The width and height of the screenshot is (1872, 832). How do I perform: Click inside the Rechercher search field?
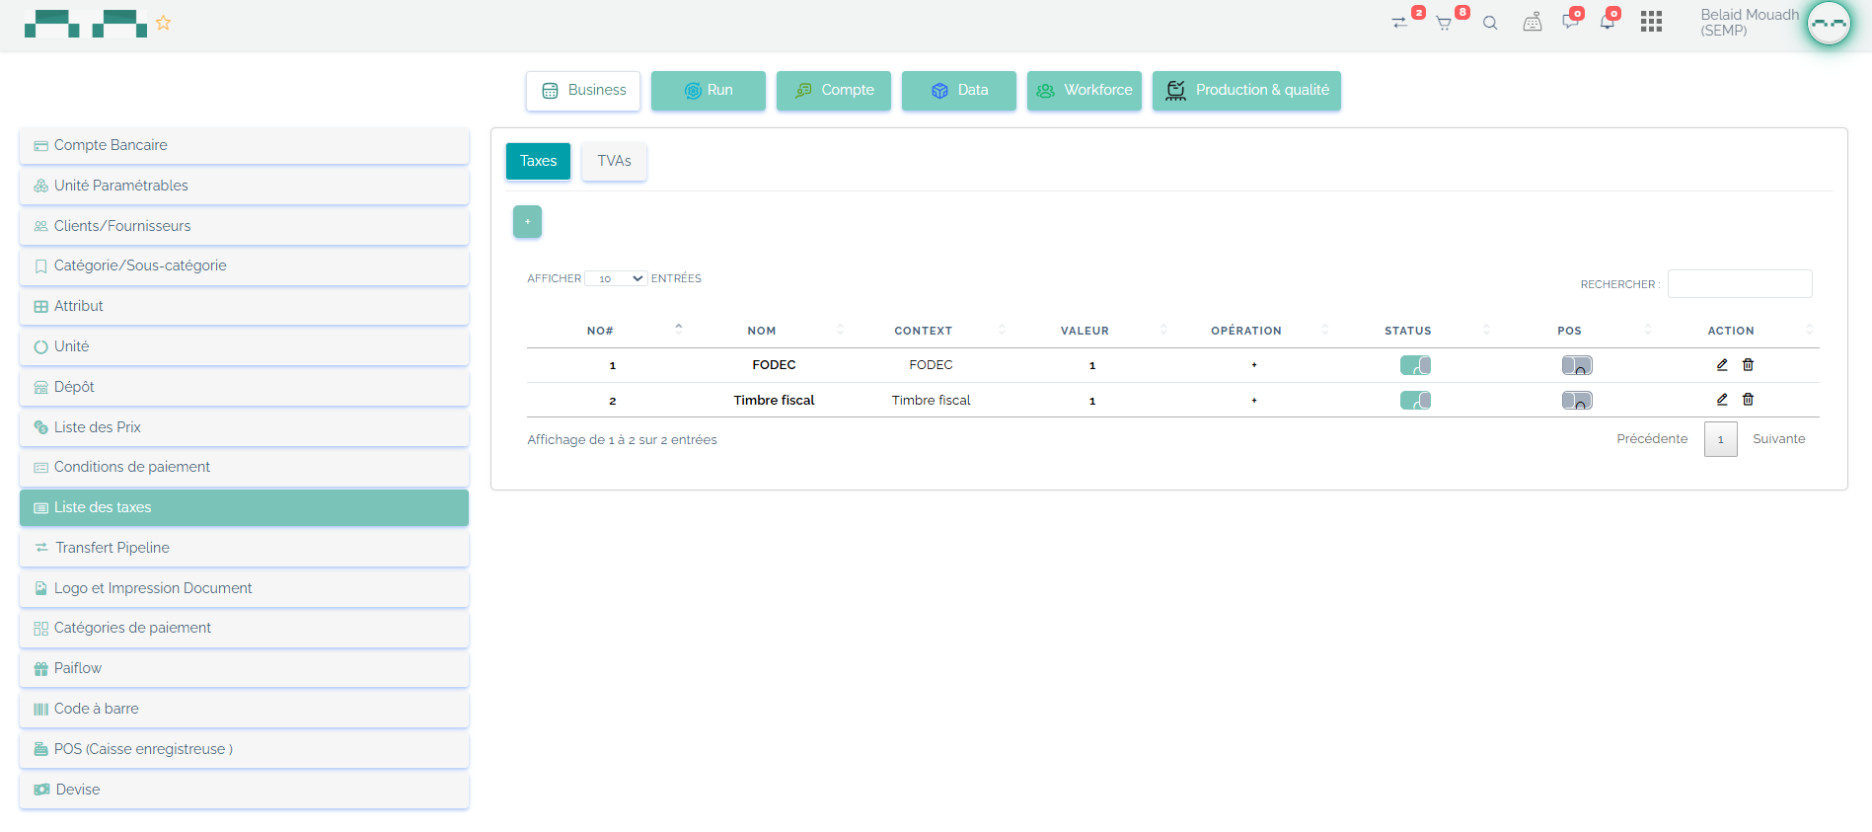(1740, 284)
